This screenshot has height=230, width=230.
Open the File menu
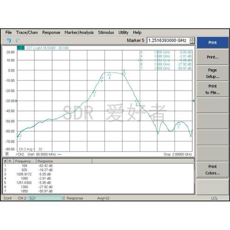point(9,33)
